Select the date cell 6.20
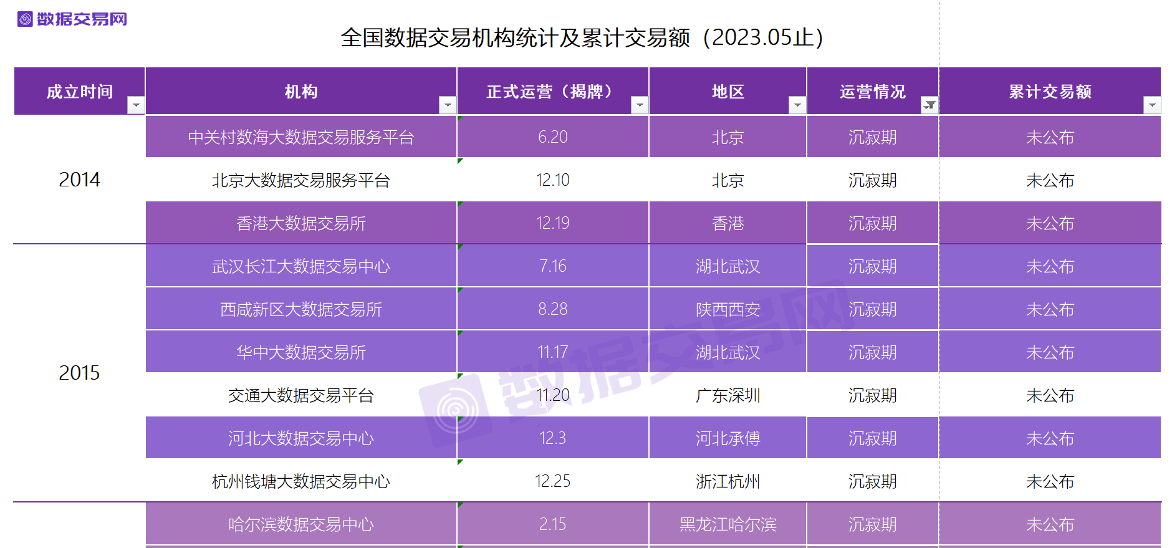 553,137
